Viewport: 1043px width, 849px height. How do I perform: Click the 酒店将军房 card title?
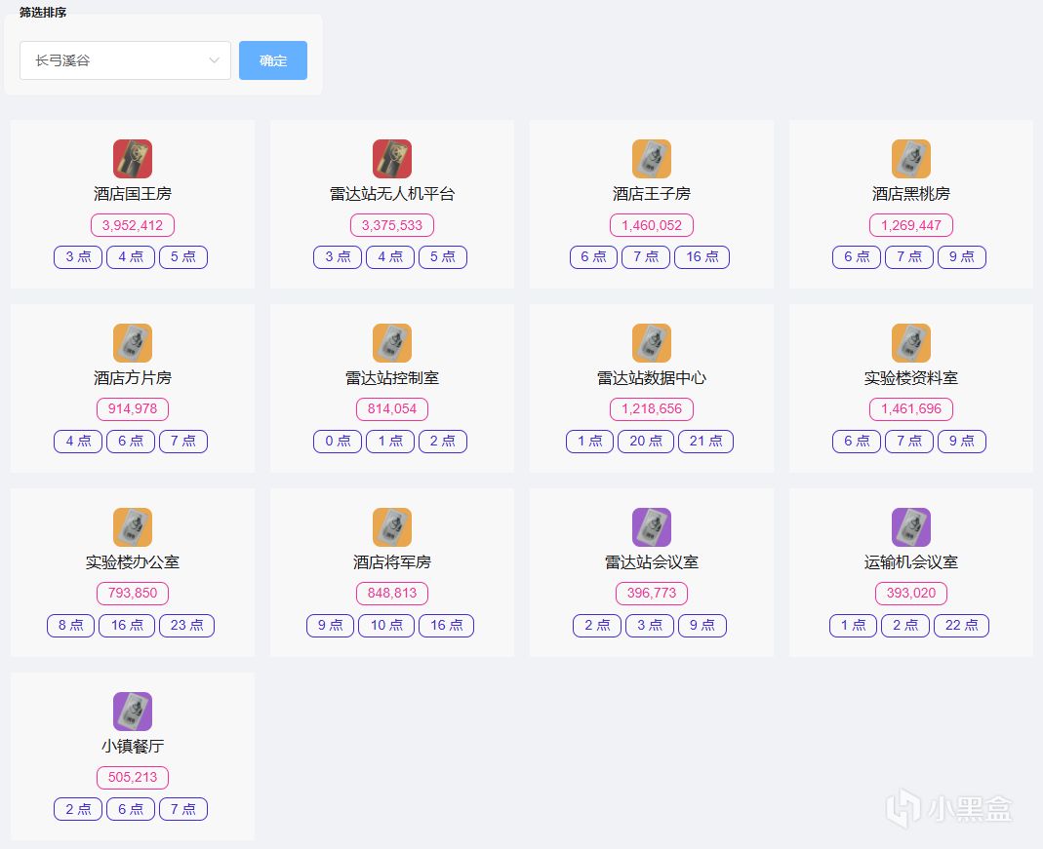pyautogui.click(x=392, y=562)
